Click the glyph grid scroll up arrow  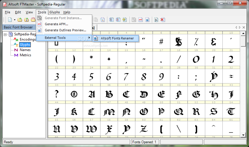[243, 33]
